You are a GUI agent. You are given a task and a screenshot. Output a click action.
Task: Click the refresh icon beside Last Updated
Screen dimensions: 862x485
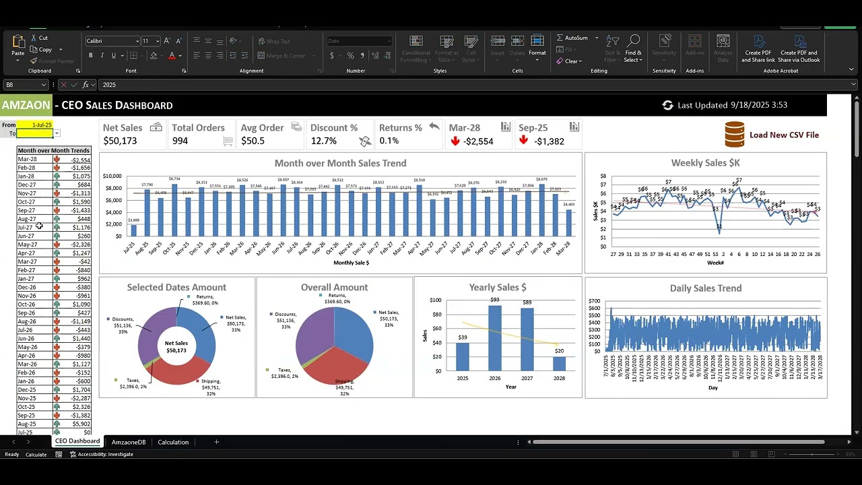coord(667,105)
